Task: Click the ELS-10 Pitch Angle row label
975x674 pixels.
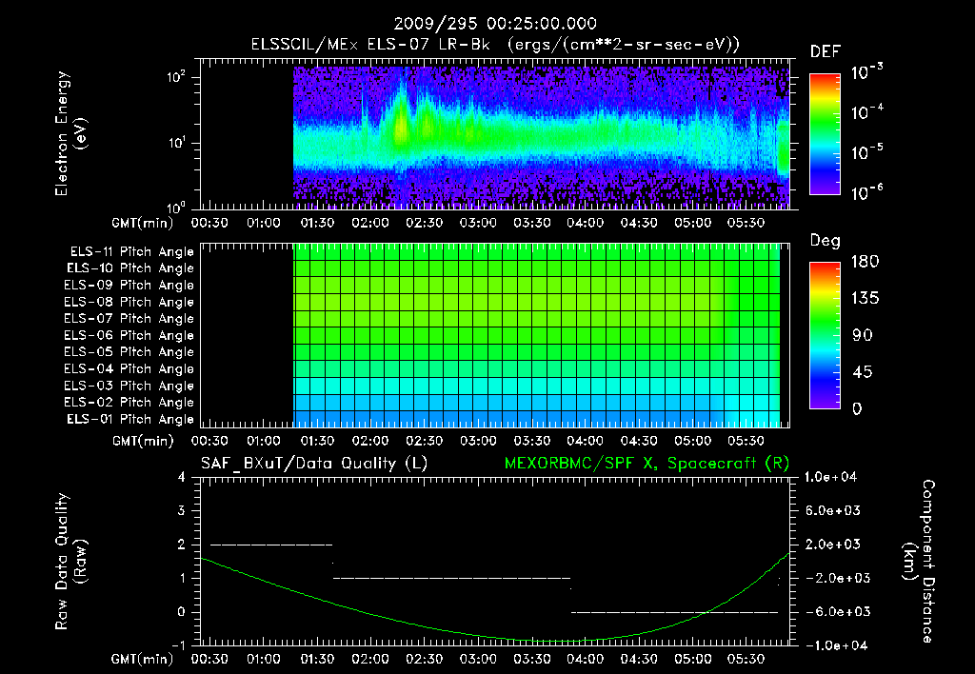Action: [x=130, y=268]
